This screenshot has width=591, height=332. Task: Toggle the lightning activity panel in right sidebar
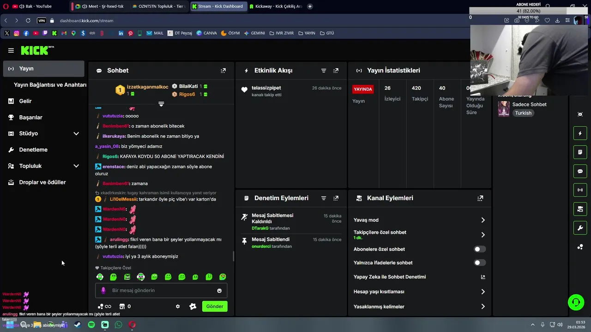[x=580, y=134]
